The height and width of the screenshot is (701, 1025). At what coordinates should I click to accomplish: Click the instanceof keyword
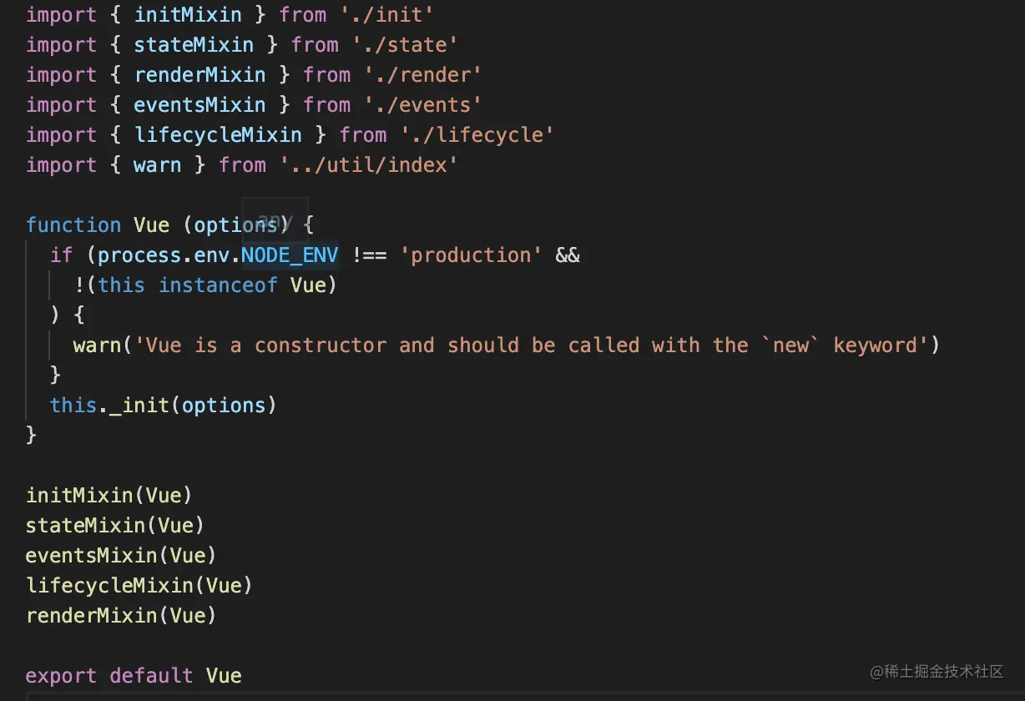coord(218,285)
